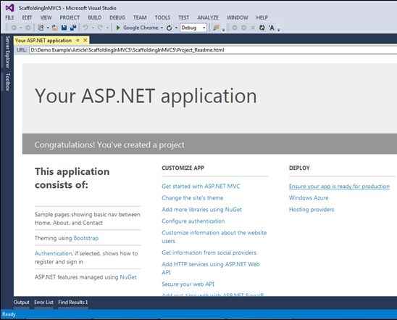Click the DEPLOY heading
This screenshot has width=397, height=320.
pos(299,168)
